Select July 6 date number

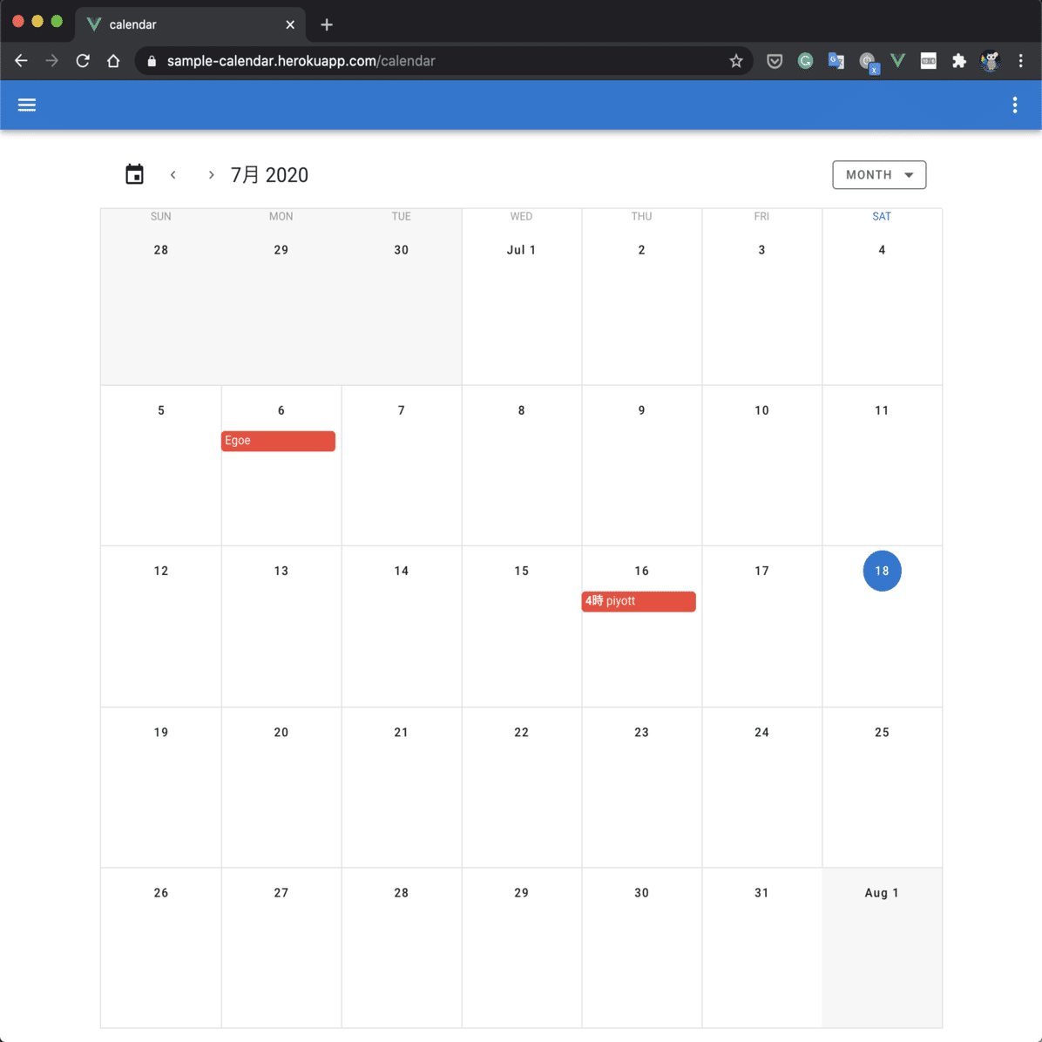tap(281, 410)
